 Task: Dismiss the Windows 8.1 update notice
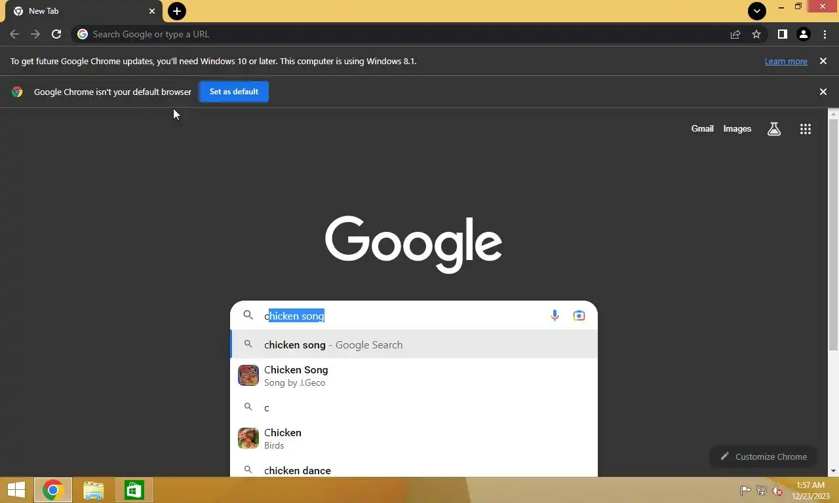tap(823, 61)
